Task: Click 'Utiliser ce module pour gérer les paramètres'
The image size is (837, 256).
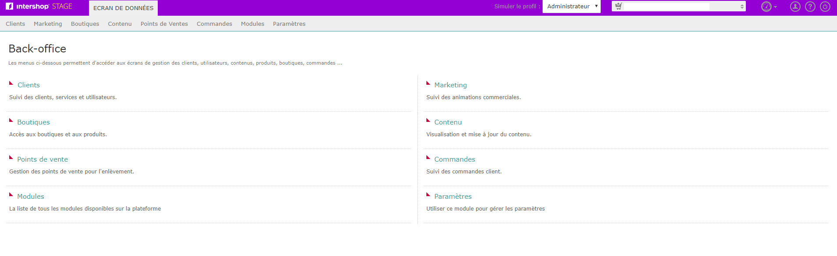Action: pyautogui.click(x=486, y=209)
